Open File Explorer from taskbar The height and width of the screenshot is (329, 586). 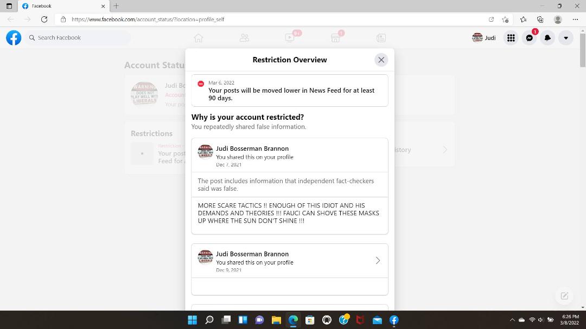276,320
